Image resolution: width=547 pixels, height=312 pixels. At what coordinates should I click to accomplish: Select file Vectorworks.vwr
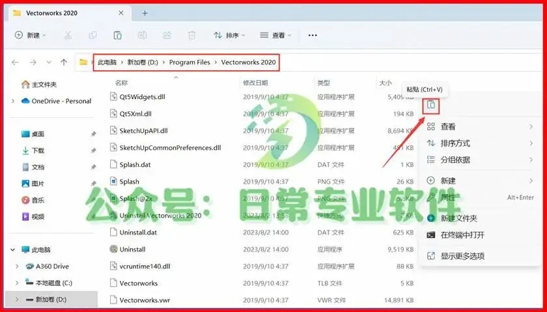(140, 300)
